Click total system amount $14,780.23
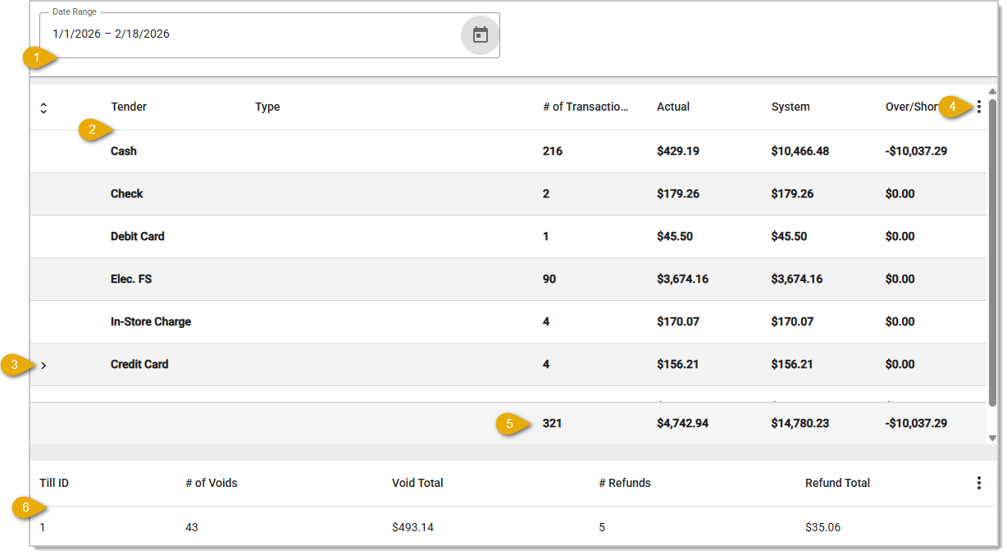The width and height of the screenshot is (1007, 555). pos(800,424)
